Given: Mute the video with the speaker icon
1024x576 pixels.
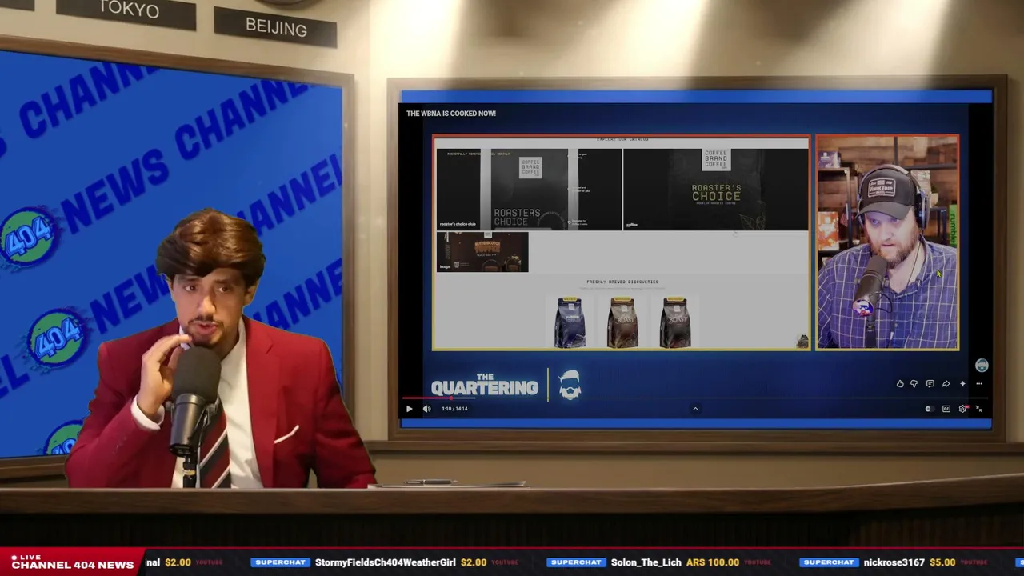Looking at the screenshot, I should tap(426, 409).
